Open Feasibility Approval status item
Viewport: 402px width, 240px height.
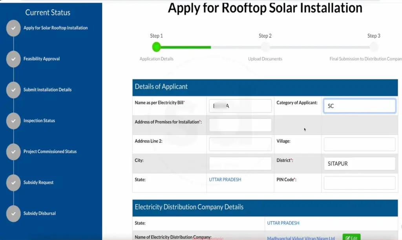click(x=42, y=59)
